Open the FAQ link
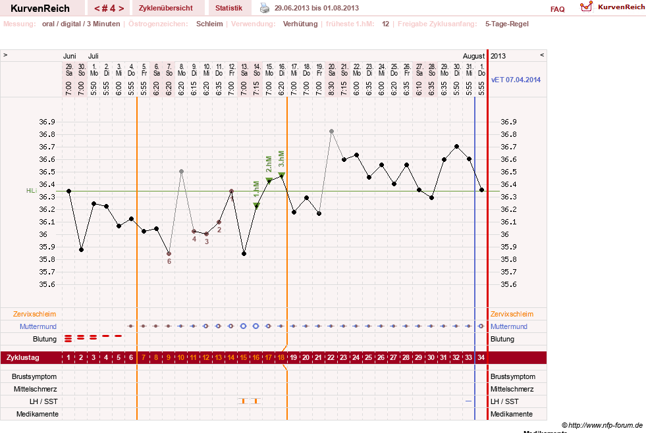 pyautogui.click(x=557, y=9)
